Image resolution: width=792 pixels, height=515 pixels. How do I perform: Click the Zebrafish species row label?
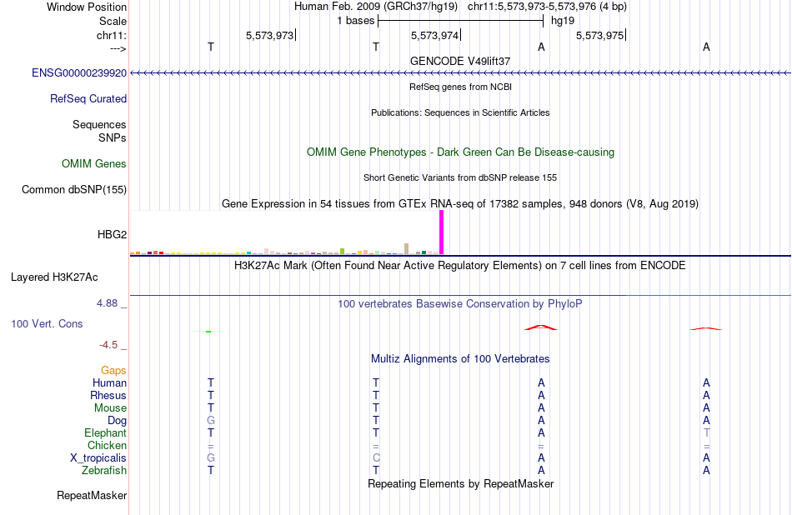104,471
